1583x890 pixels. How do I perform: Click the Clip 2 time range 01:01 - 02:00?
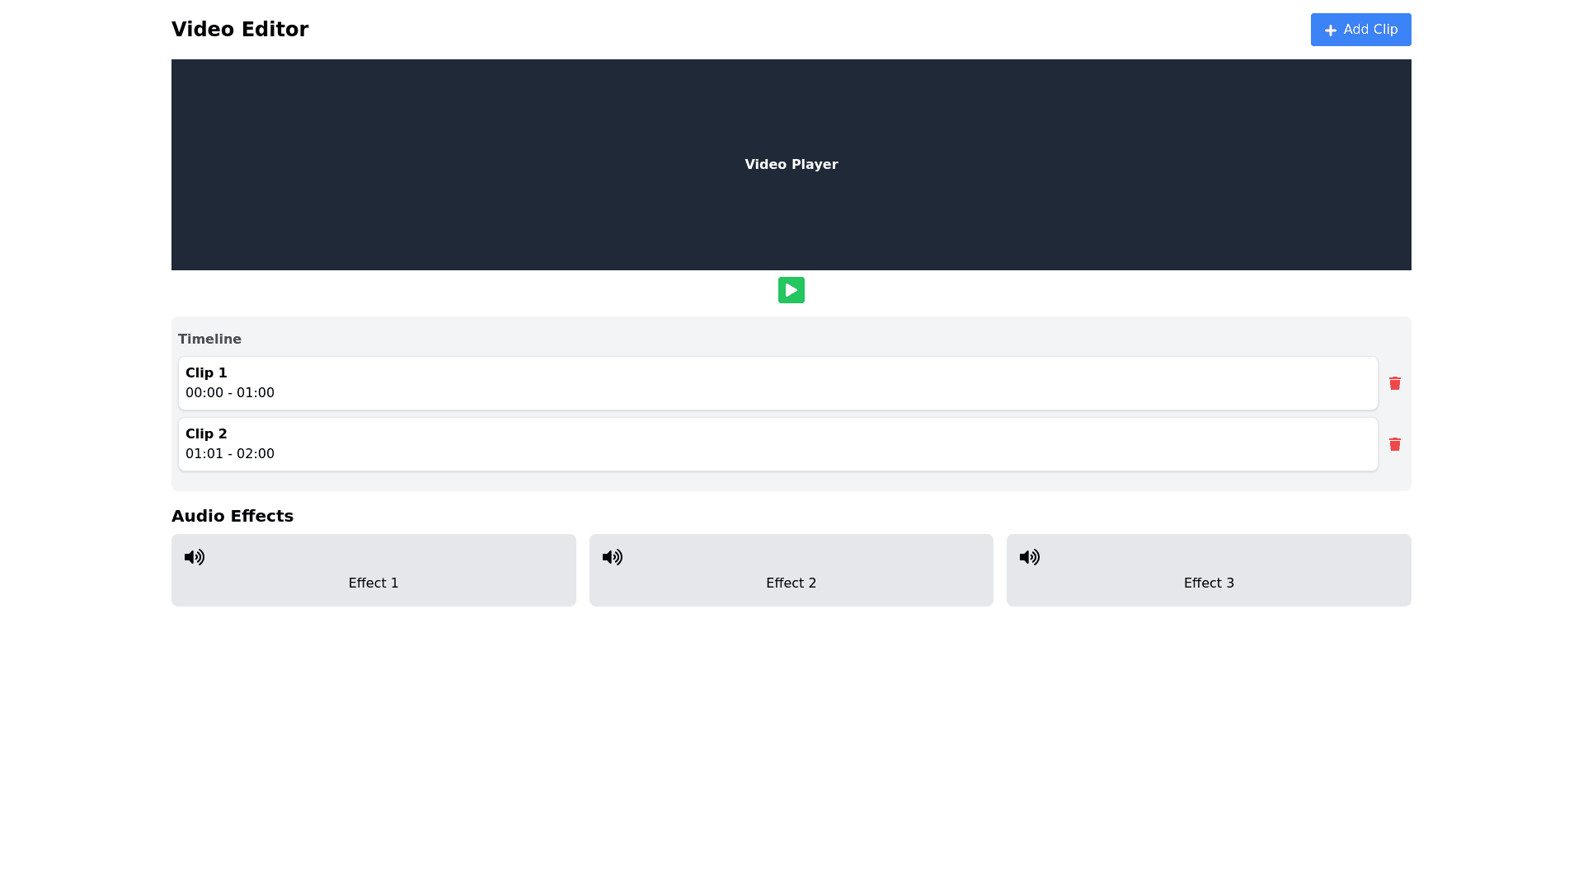coord(230,454)
